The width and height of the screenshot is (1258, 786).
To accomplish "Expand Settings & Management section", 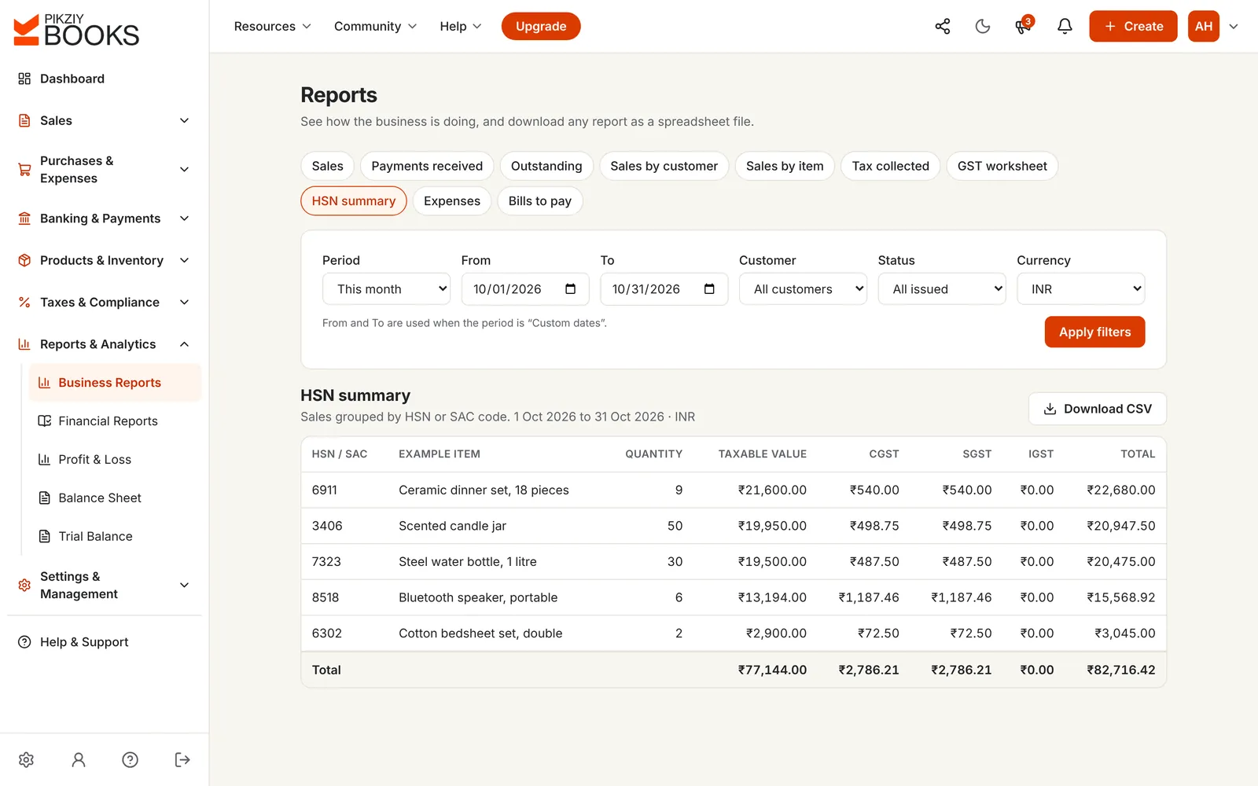I will pyautogui.click(x=105, y=586).
